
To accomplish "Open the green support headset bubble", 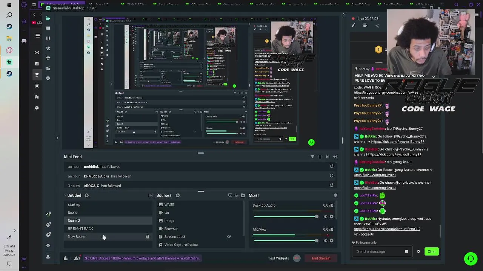I will point(471,259).
